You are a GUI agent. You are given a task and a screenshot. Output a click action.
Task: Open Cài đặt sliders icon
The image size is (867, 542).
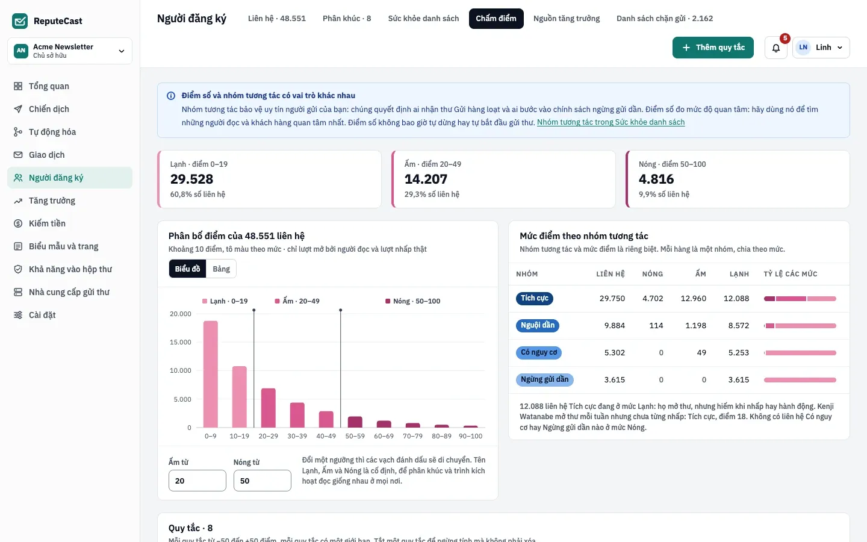coord(18,315)
